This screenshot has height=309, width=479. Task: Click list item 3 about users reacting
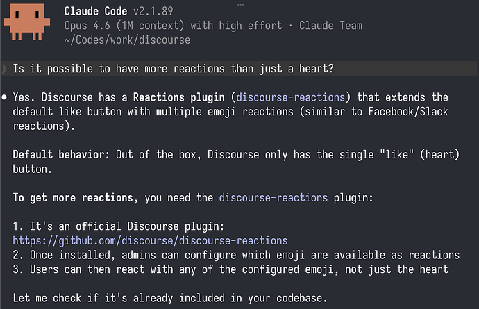tap(230, 269)
